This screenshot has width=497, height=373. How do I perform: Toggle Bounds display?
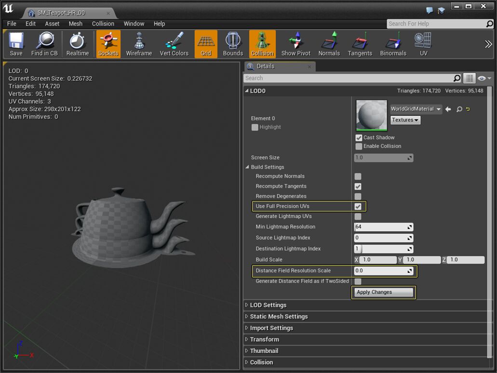233,44
